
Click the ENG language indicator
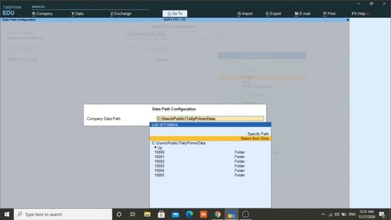pos(352,215)
